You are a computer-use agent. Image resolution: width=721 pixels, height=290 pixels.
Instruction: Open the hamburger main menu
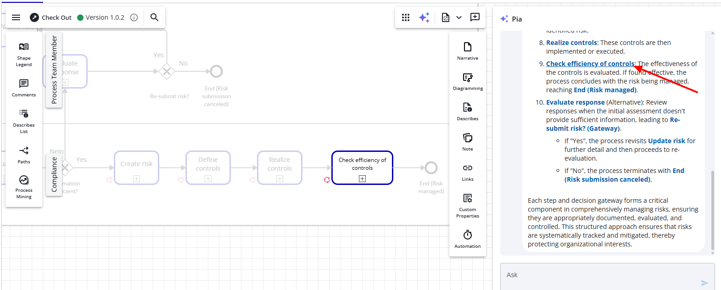16,17
